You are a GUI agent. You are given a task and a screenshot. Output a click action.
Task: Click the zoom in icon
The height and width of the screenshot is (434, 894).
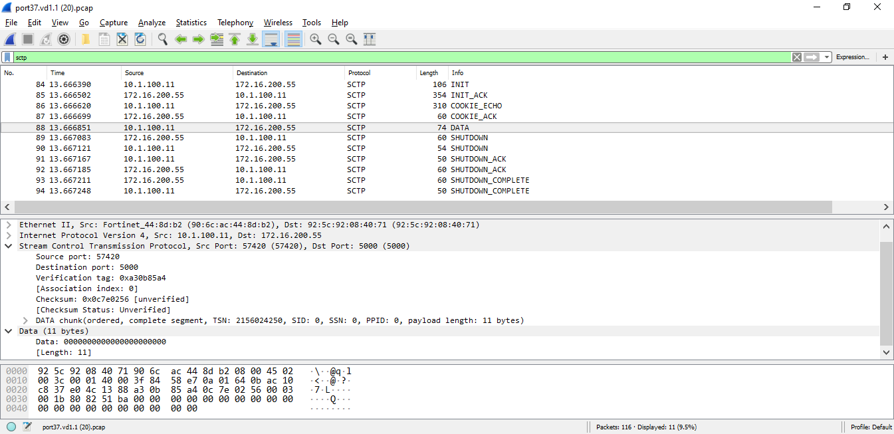pos(316,40)
